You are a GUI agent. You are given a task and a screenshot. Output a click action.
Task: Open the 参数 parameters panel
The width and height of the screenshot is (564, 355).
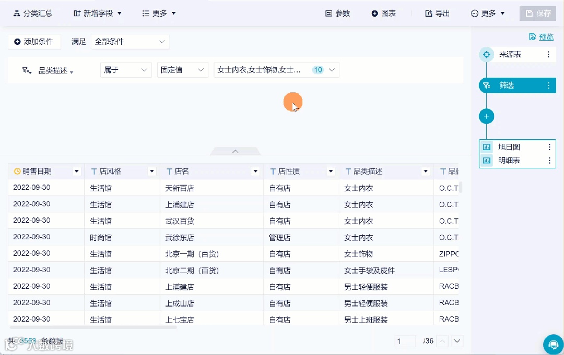329,13
